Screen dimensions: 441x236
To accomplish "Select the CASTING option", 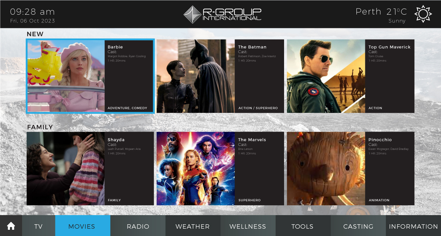I will point(358,226).
